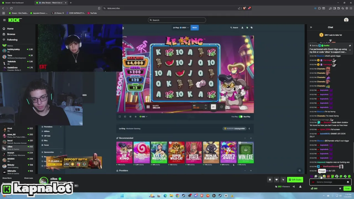Open the emoji picker in chat
This screenshot has width=354, height=199.
point(348,182)
